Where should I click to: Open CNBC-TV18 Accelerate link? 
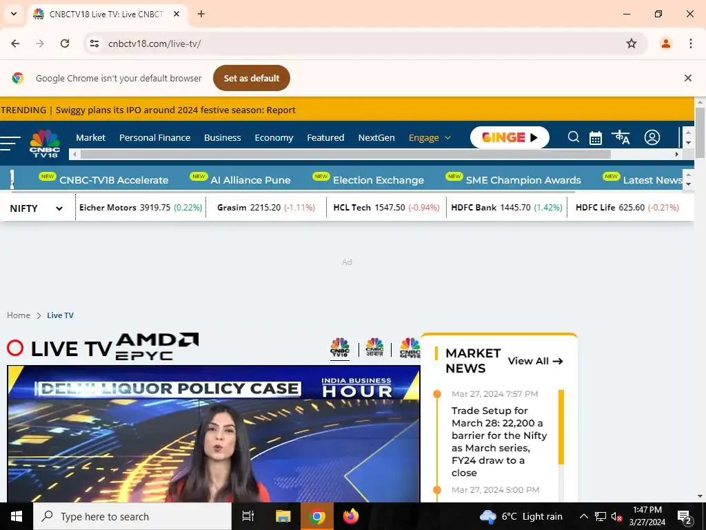point(114,180)
